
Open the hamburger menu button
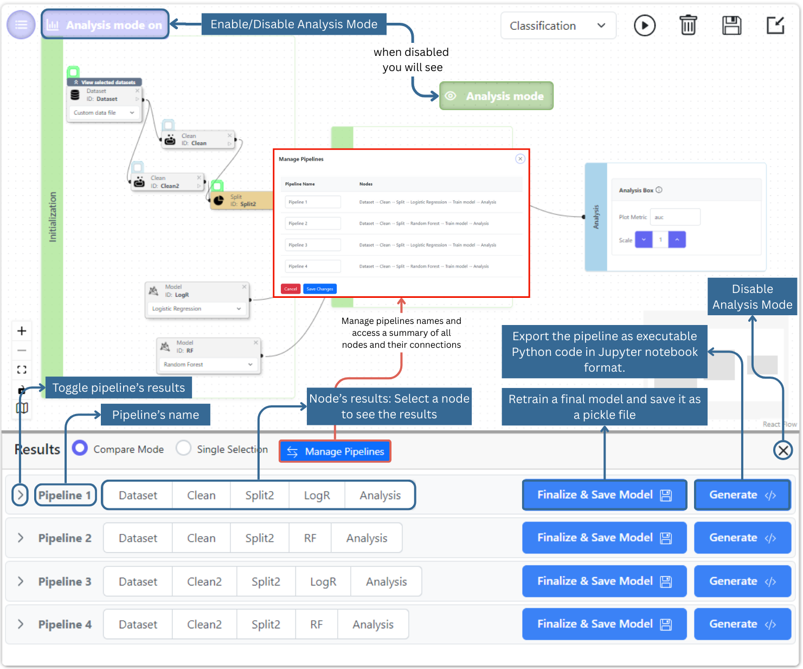pyautogui.click(x=21, y=25)
